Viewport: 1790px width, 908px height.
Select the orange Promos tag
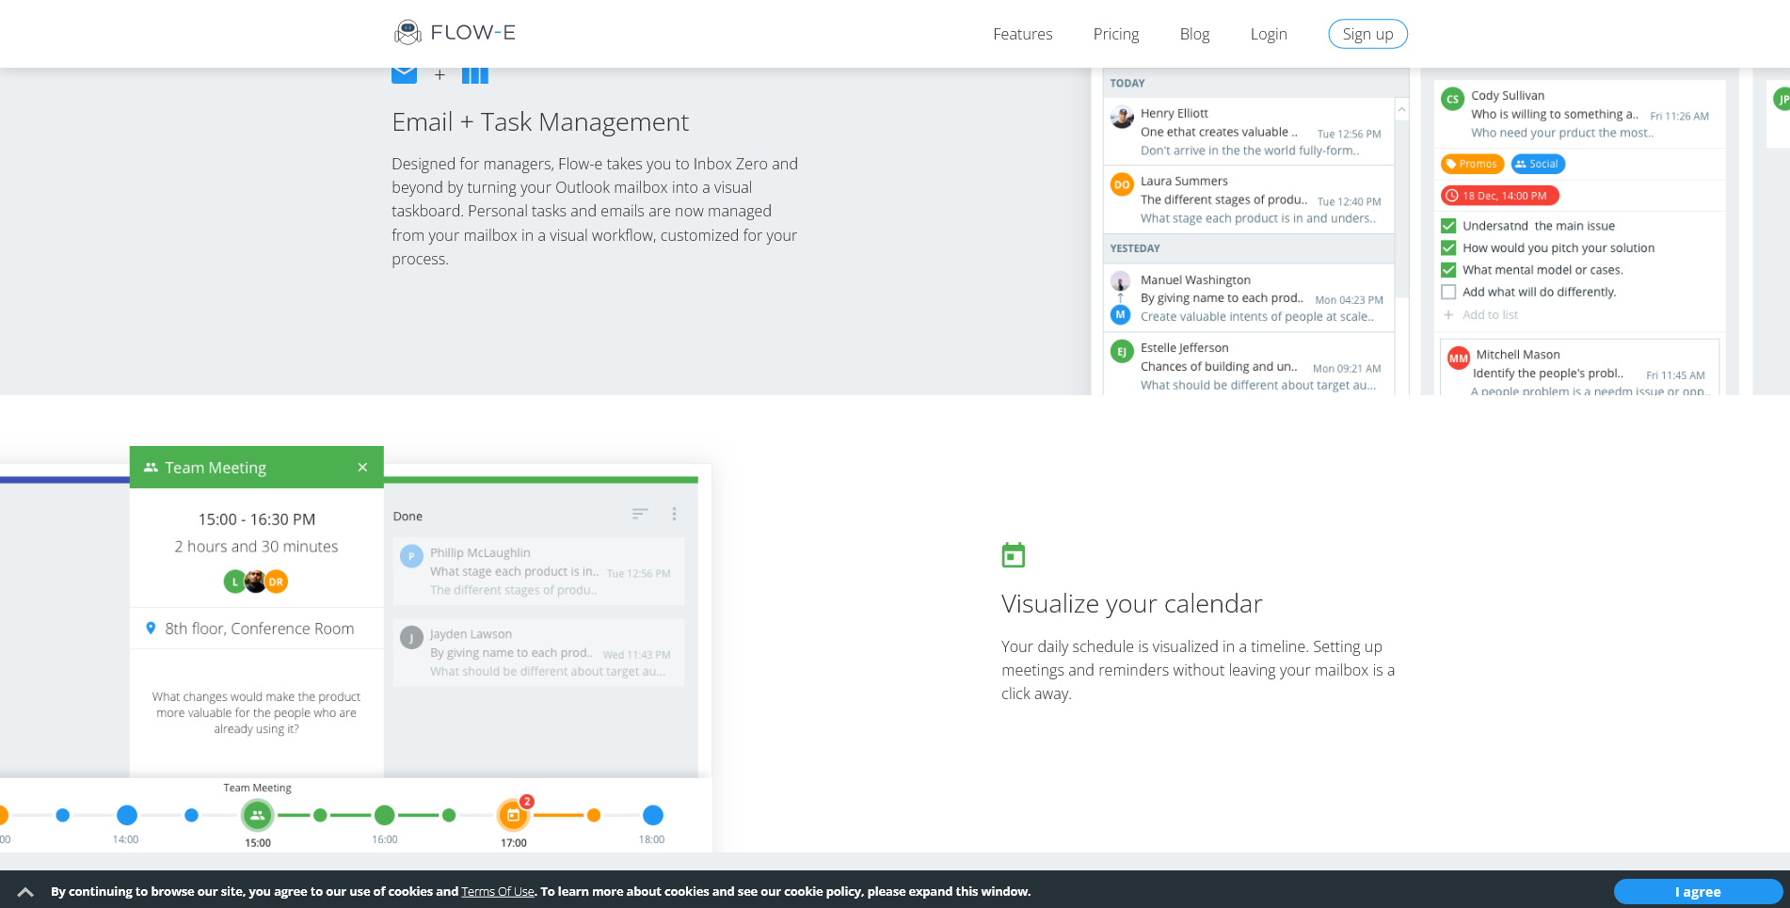[1472, 164]
